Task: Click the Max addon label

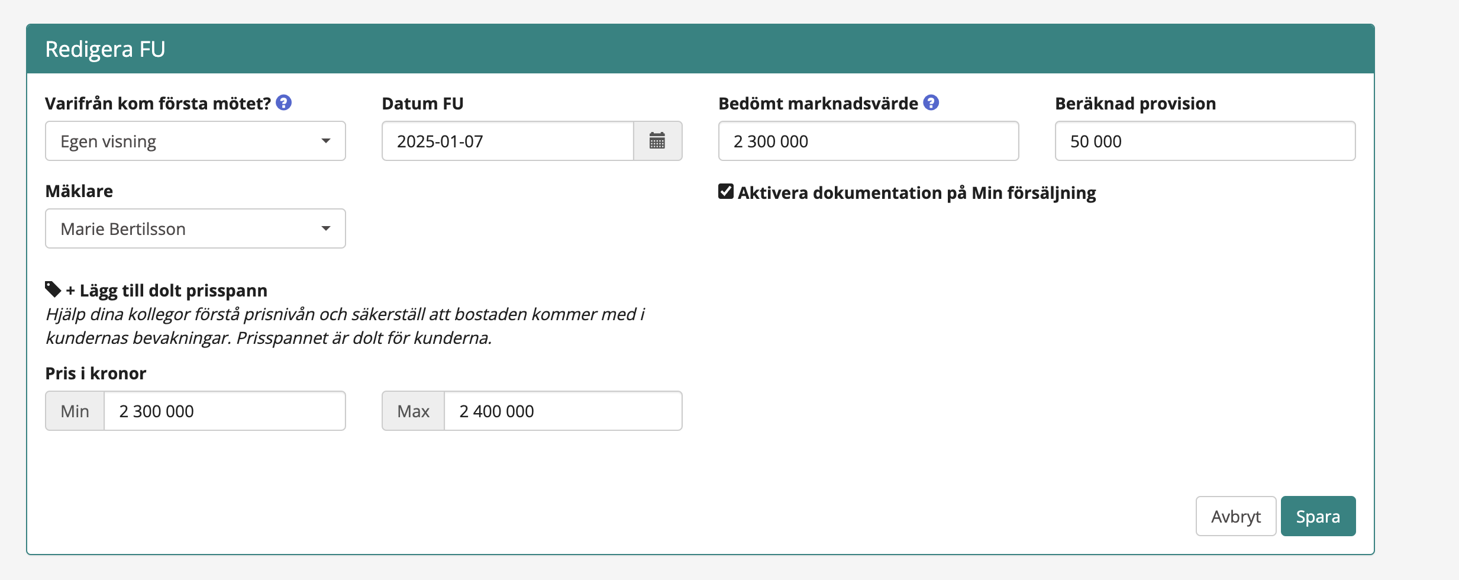Action: point(413,411)
